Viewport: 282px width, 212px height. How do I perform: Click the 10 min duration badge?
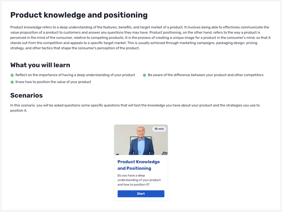[x=159, y=129]
